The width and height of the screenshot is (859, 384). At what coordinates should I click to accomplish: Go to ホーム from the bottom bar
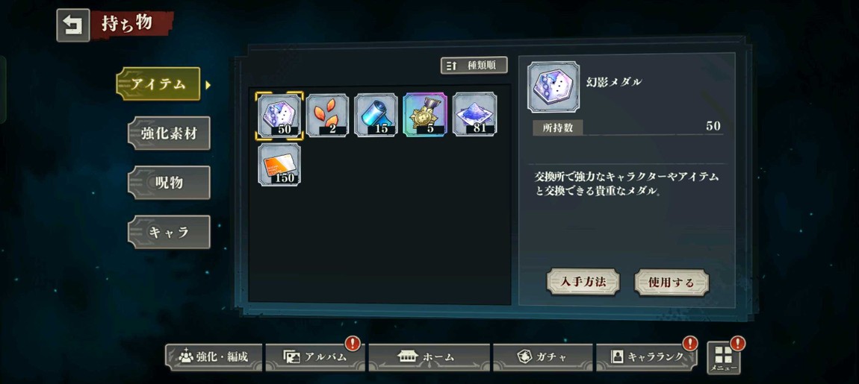click(x=429, y=357)
